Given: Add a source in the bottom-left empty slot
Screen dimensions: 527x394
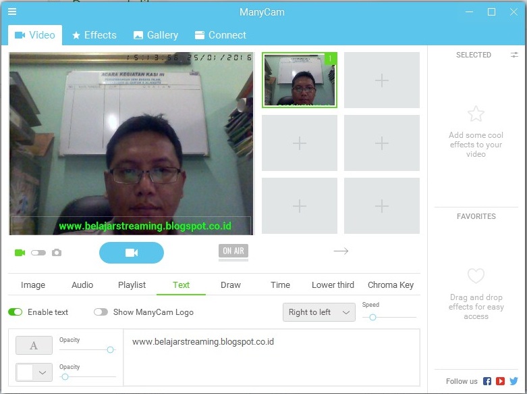Looking at the screenshot, I should [300, 205].
